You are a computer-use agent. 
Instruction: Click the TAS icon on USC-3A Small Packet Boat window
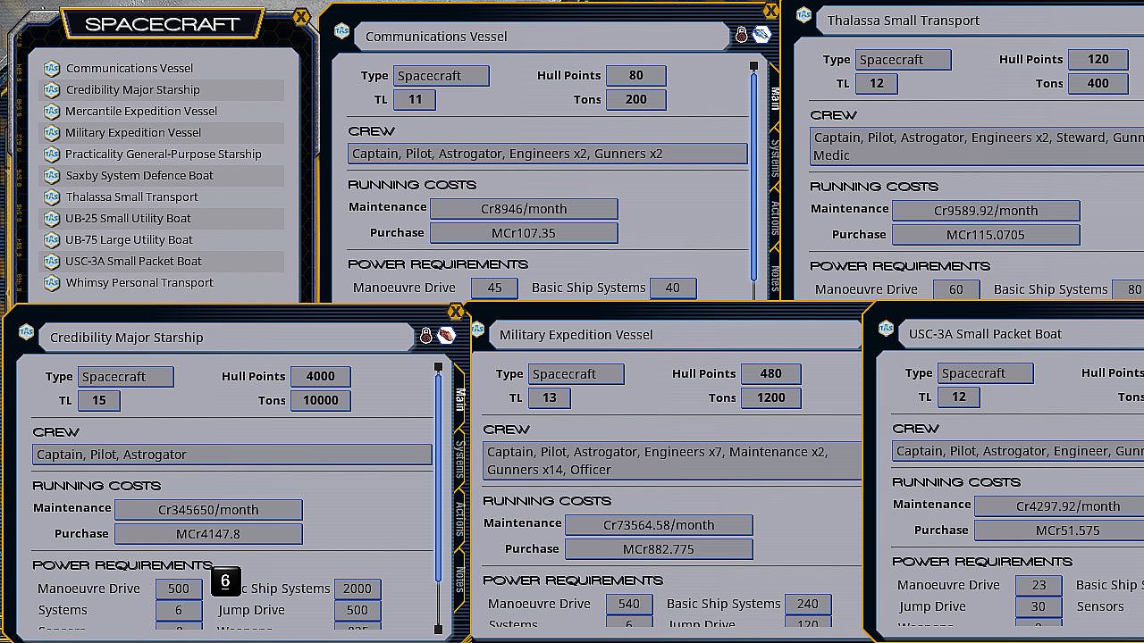(x=886, y=329)
